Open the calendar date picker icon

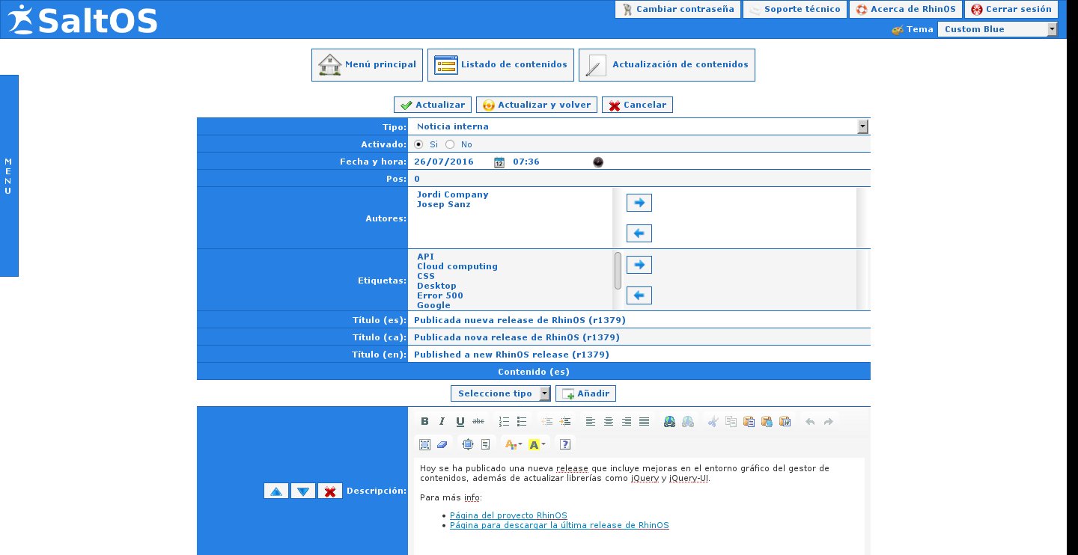499,162
